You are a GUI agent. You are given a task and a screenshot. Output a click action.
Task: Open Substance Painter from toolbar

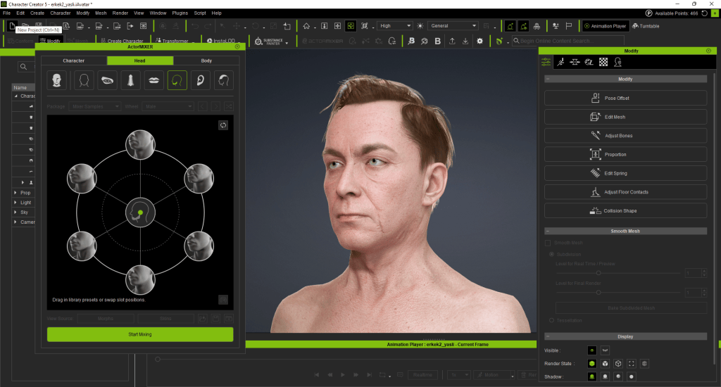[271, 42]
